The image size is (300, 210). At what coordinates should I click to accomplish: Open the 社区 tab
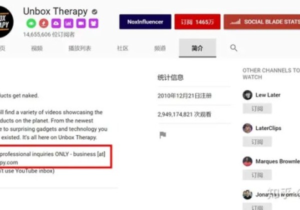point(122,48)
